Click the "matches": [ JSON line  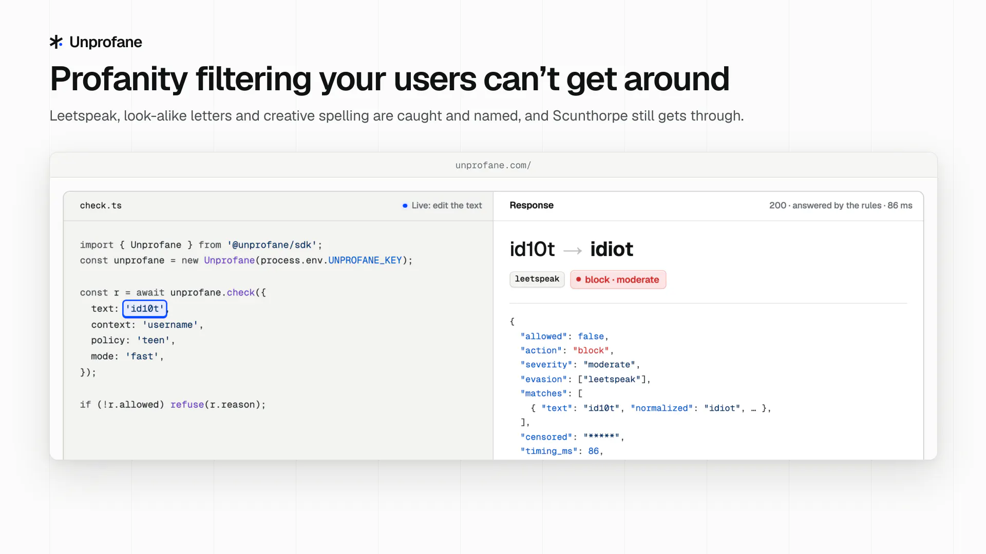coord(552,393)
